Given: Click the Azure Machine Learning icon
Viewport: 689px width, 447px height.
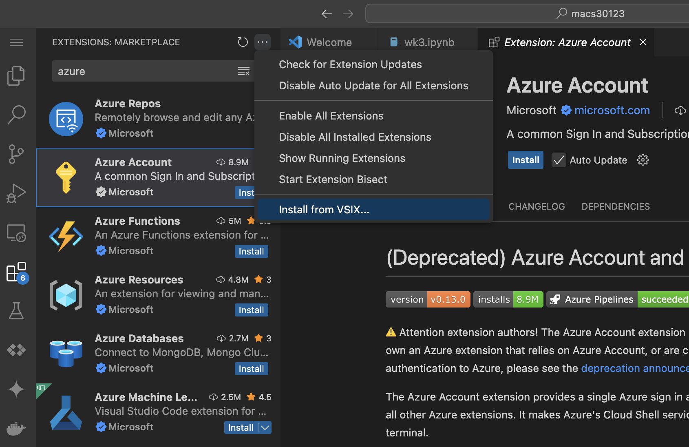Looking at the screenshot, I should (x=66, y=413).
